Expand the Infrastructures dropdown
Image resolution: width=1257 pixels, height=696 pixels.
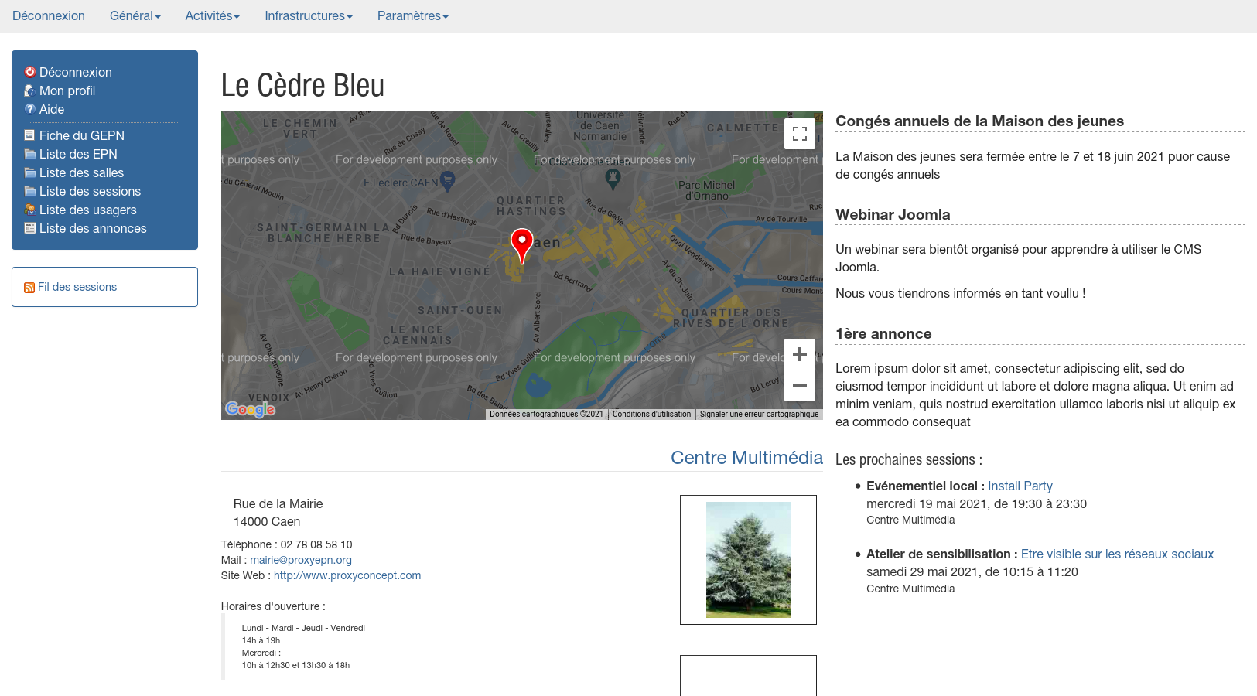[x=308, y=16]
